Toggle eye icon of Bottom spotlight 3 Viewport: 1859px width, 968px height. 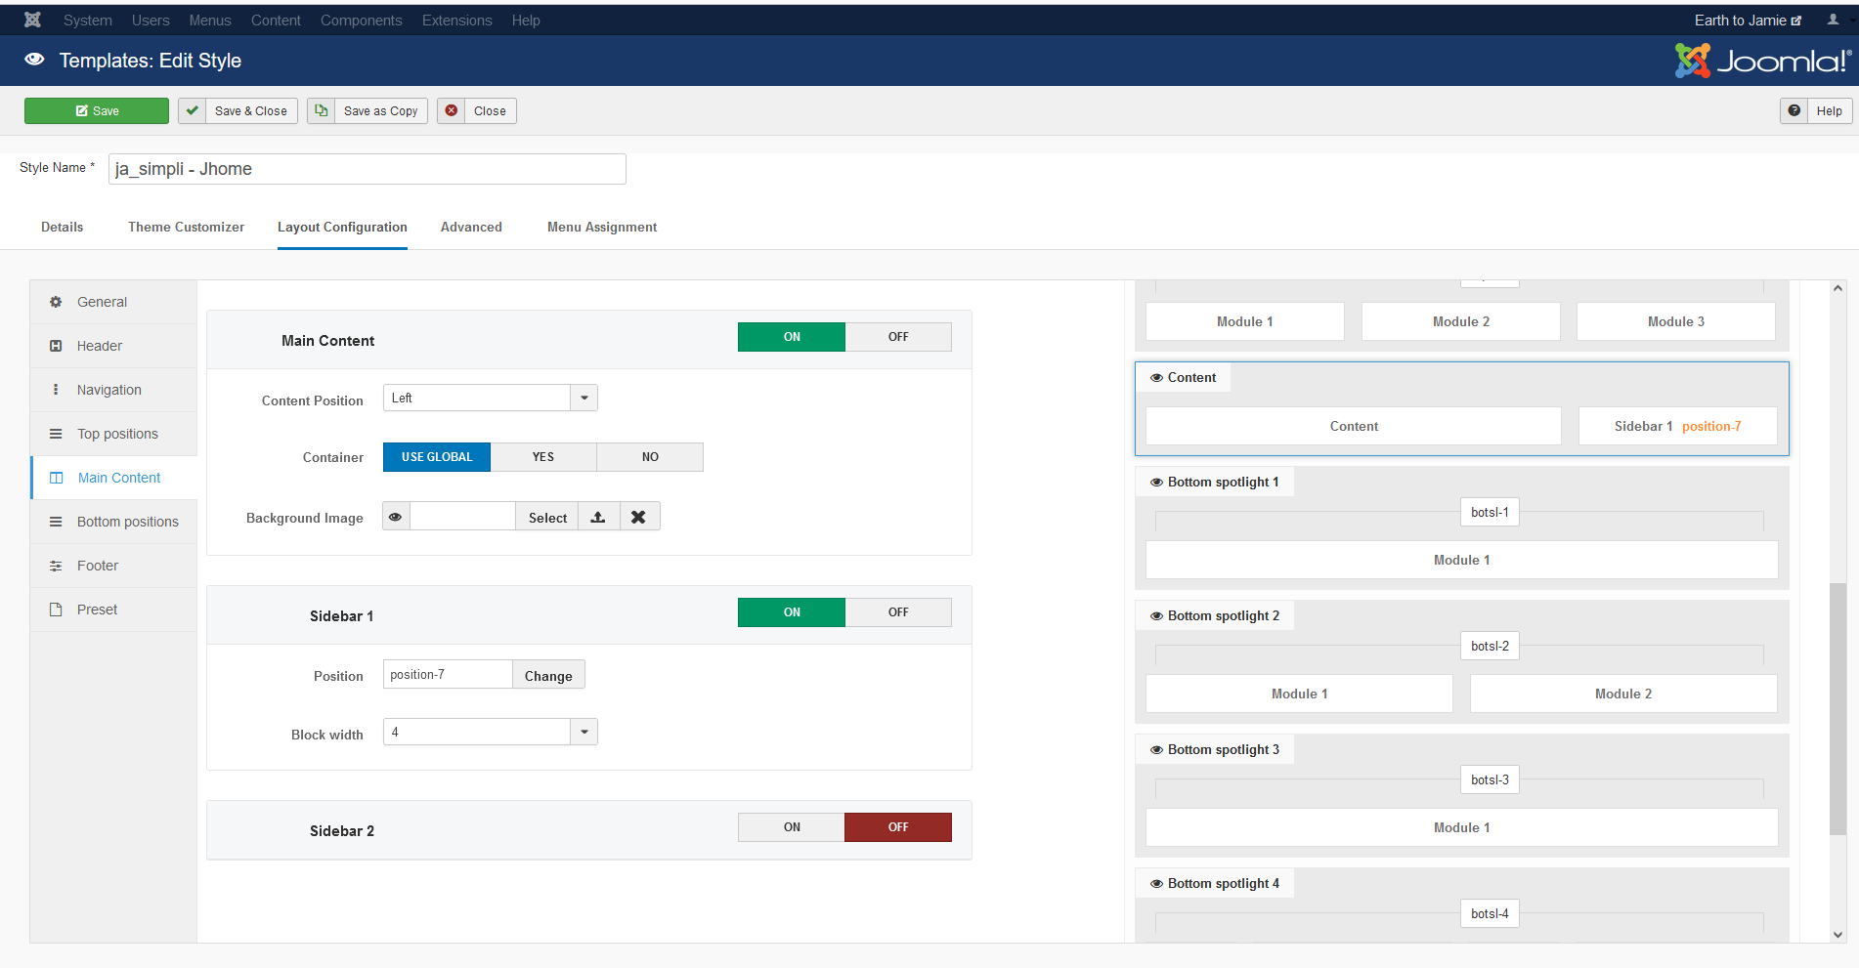click(x=1156, y=750)
